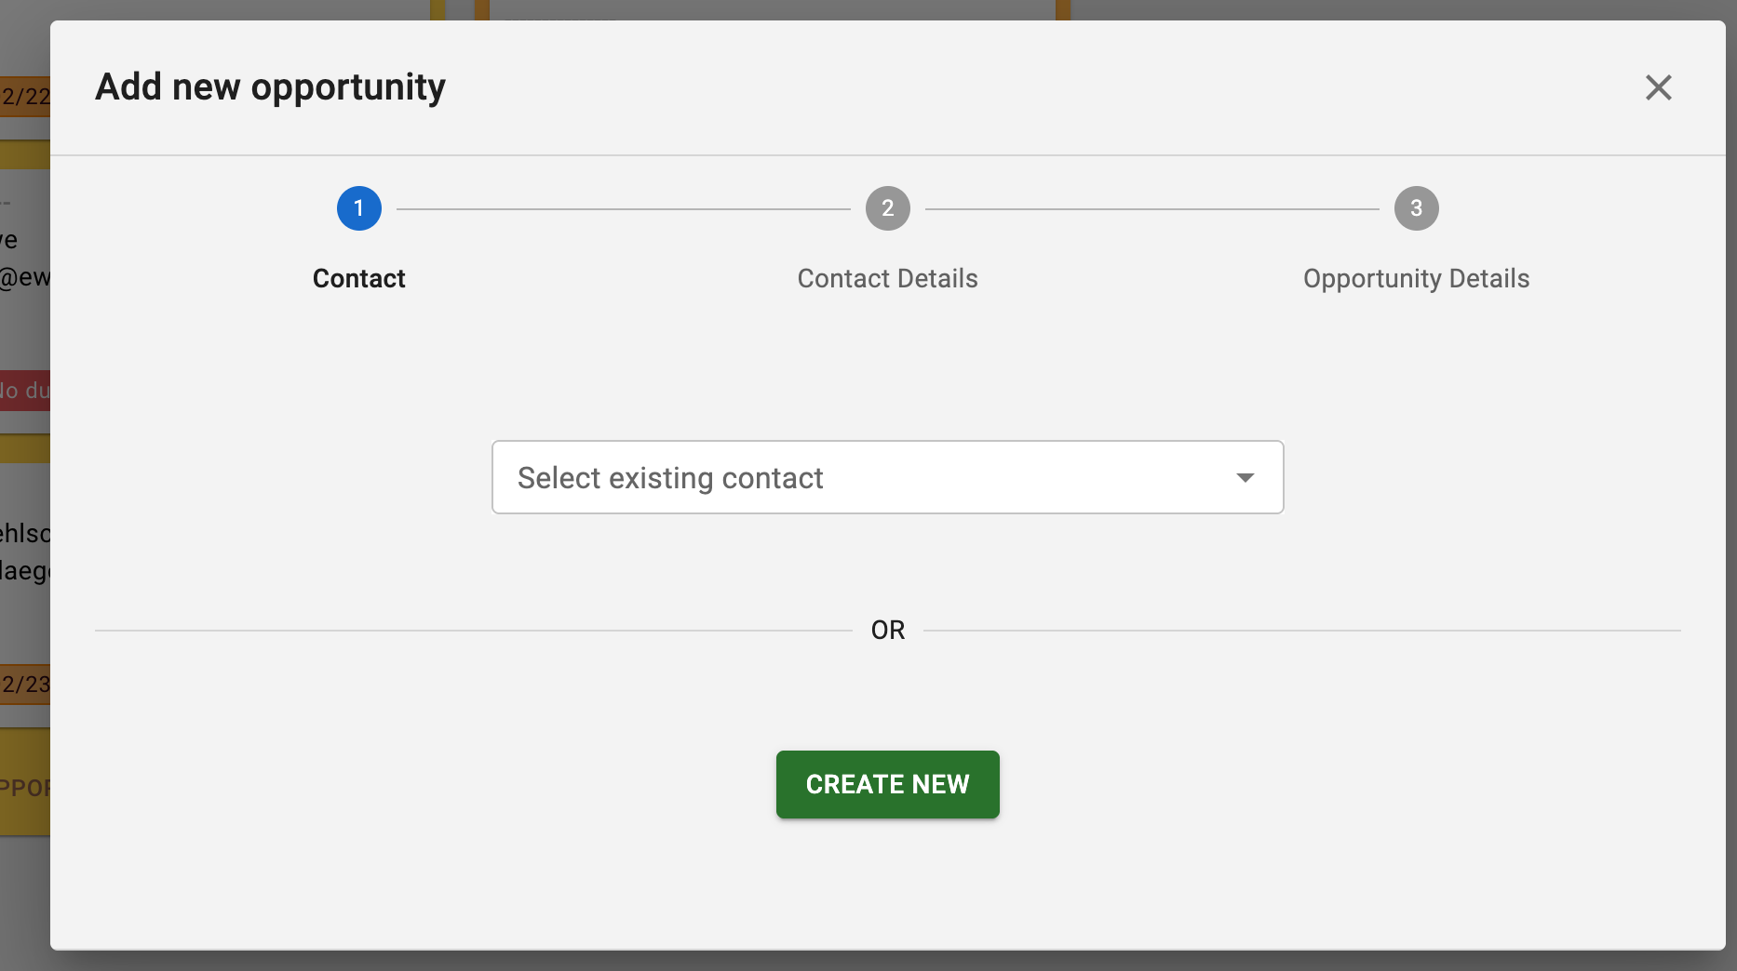Go to the Contact Details step label

pyautogui.click(x=887, y=278)
